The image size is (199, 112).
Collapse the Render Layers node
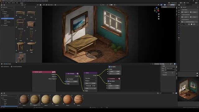(x=34, y=72)
